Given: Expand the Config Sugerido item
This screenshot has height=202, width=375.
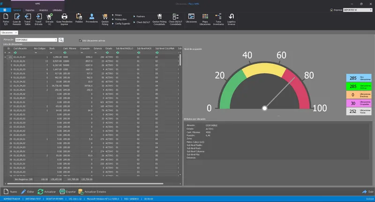Looking at the screenshot, I should click(121, 23).
